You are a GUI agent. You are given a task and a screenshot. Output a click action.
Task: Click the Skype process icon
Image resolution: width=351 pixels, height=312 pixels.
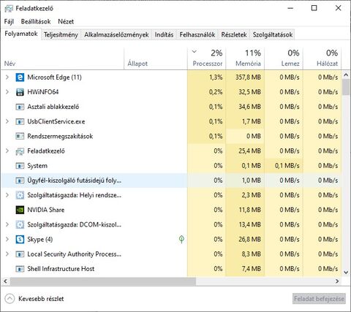coord(20,240)
